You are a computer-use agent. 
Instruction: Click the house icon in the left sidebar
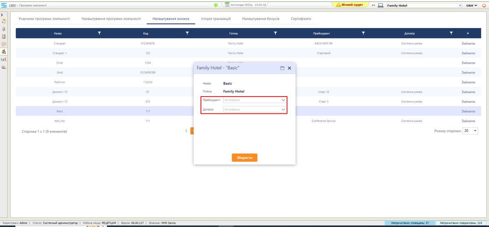pyautogui.click(x=4, y=22)
